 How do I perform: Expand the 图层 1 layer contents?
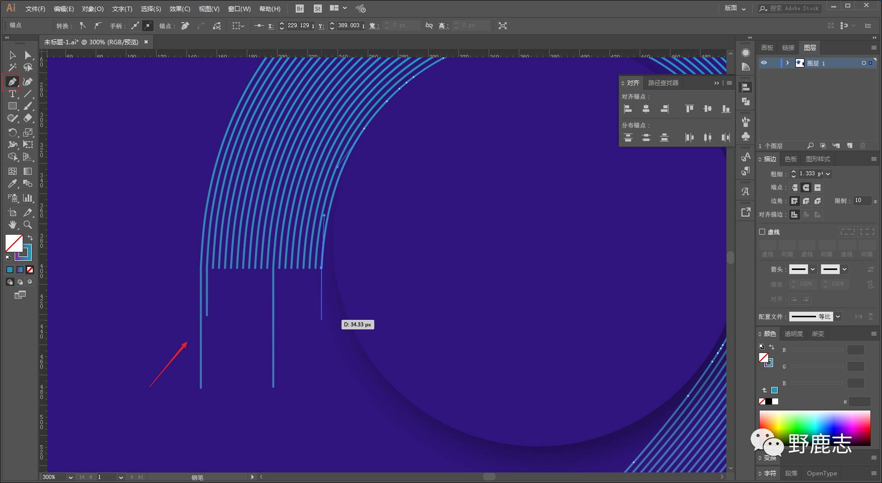(787, 63)
